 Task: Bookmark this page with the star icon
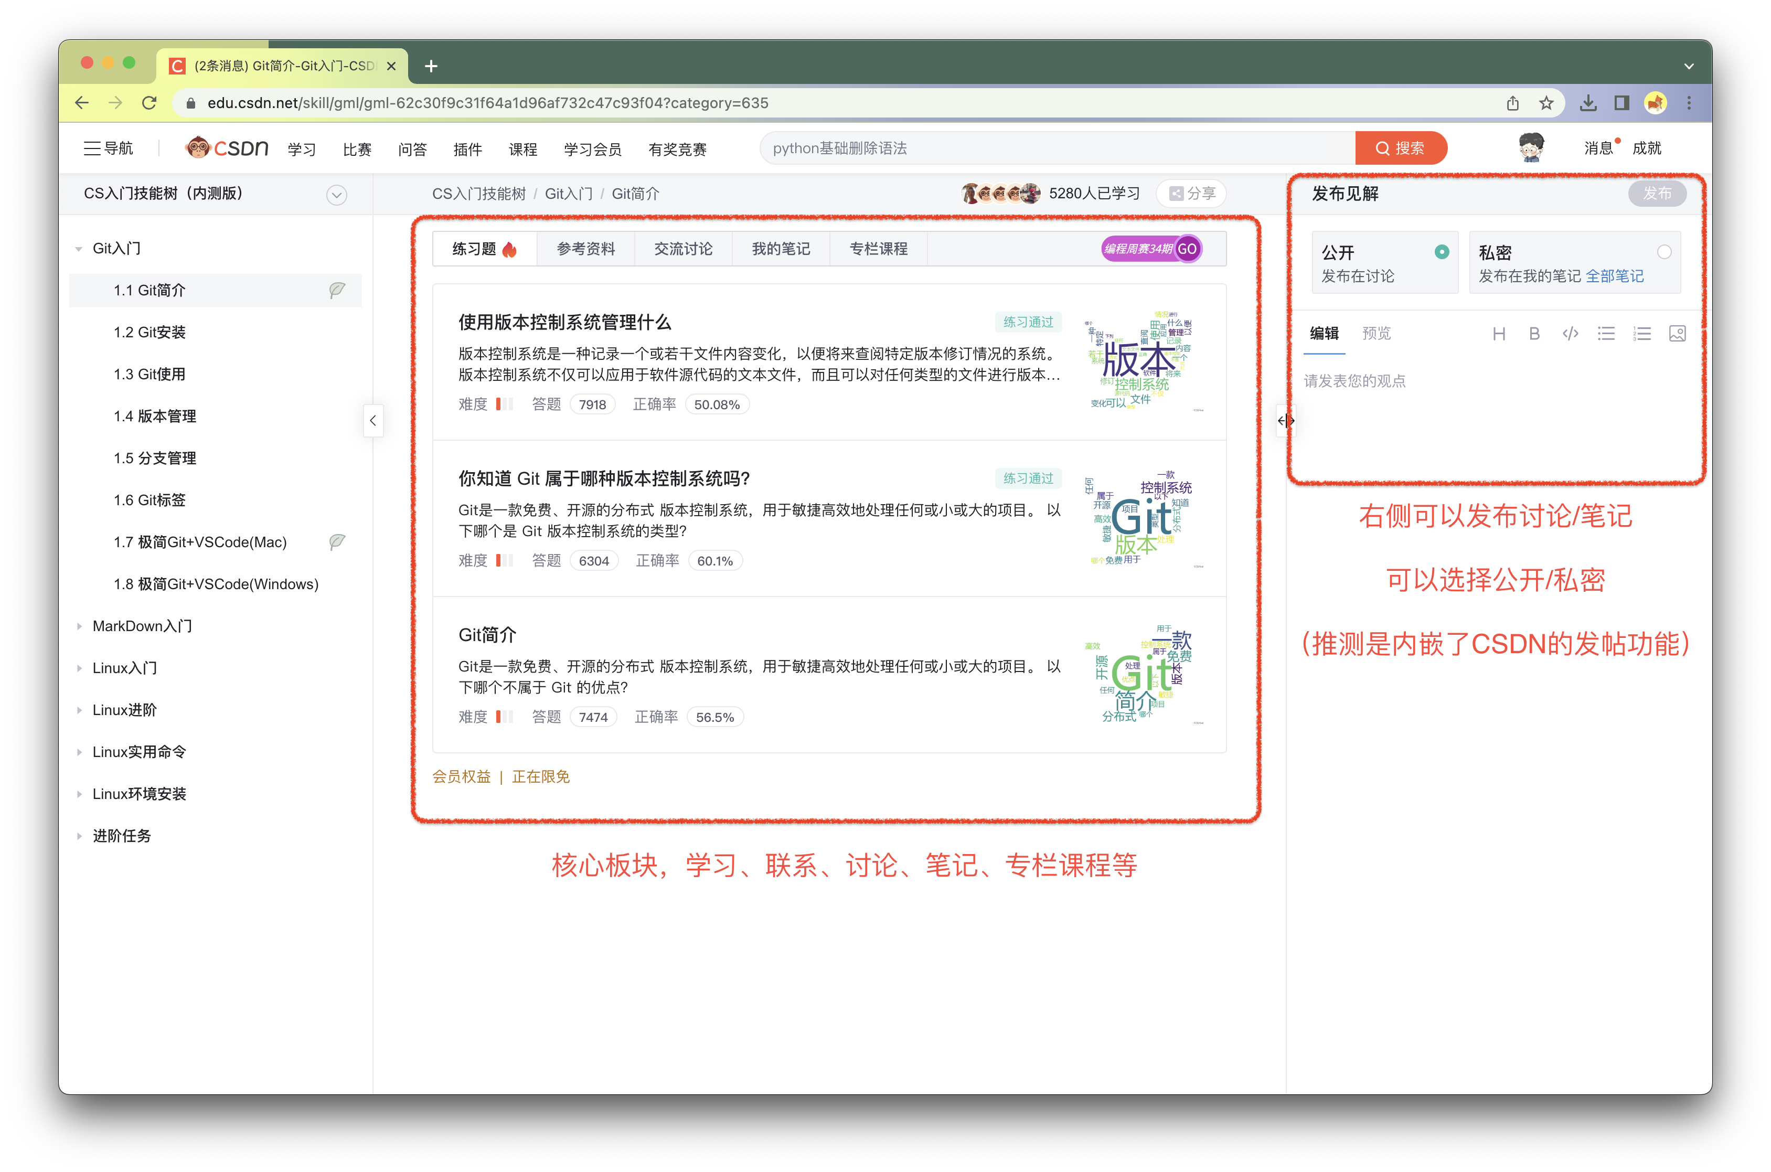[1546, 103]
